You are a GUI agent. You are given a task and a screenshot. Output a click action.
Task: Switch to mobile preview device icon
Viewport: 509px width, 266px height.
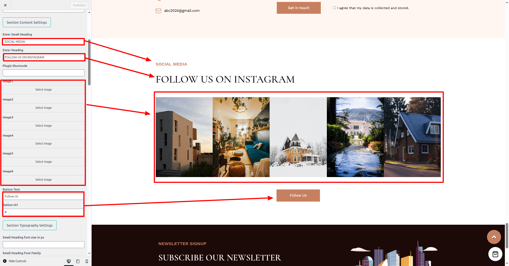pyautogui.click(x=87, y=261)
